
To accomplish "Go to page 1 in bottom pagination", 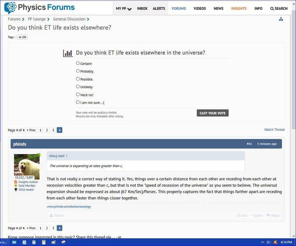I will (40, 228).
